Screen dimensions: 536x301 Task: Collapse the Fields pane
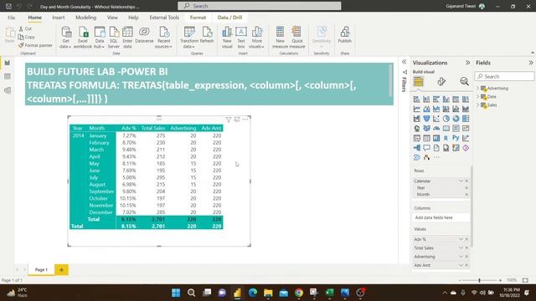[530, 63]
